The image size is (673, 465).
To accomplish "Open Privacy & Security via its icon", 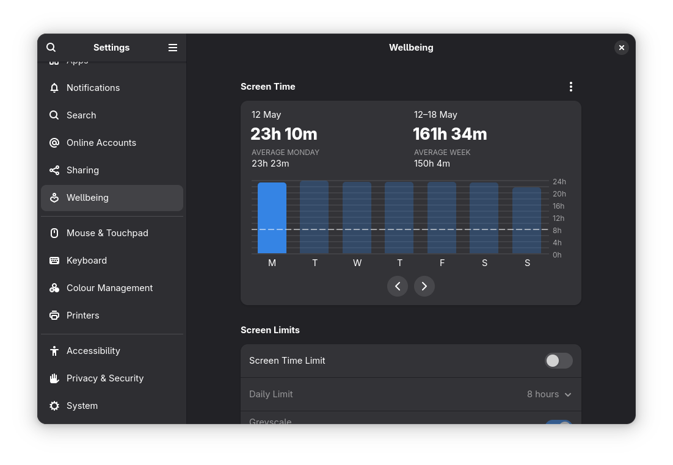I will [54, 378].
